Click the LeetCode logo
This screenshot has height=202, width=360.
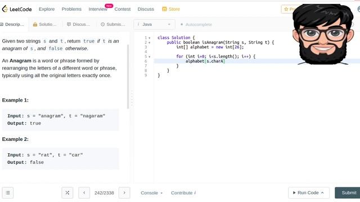coord(17,9)
